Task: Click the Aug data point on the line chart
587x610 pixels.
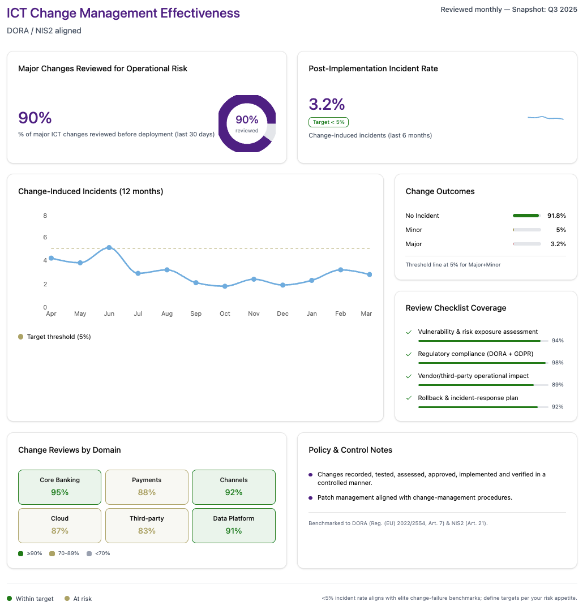Action: tap(166, 269)
